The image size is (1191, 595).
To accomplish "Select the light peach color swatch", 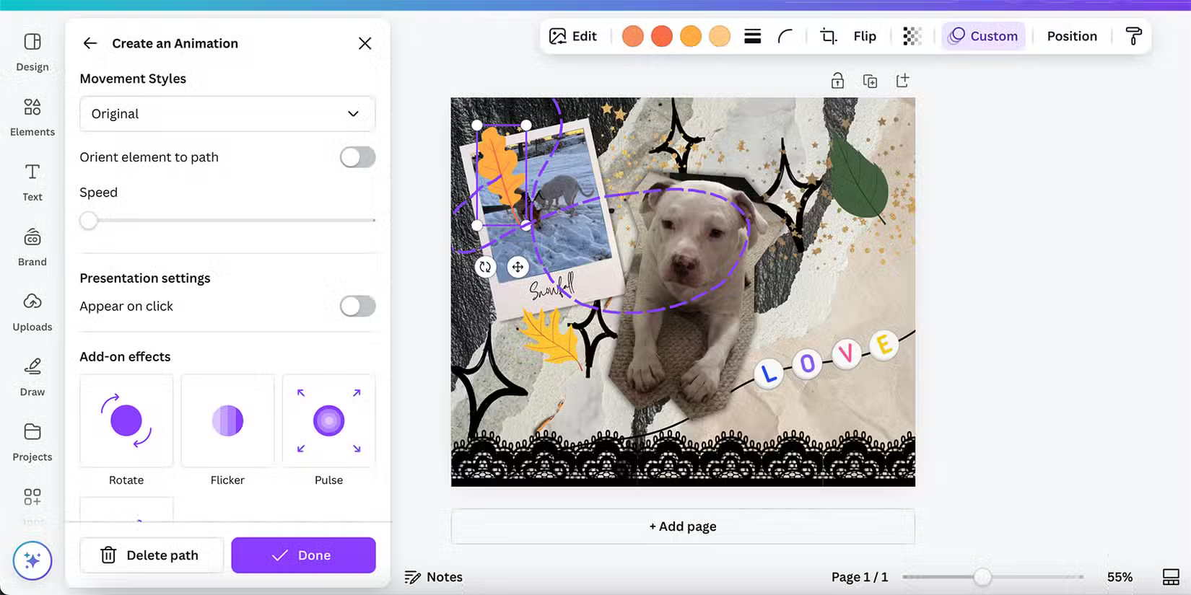I will (x=720, y=36).
